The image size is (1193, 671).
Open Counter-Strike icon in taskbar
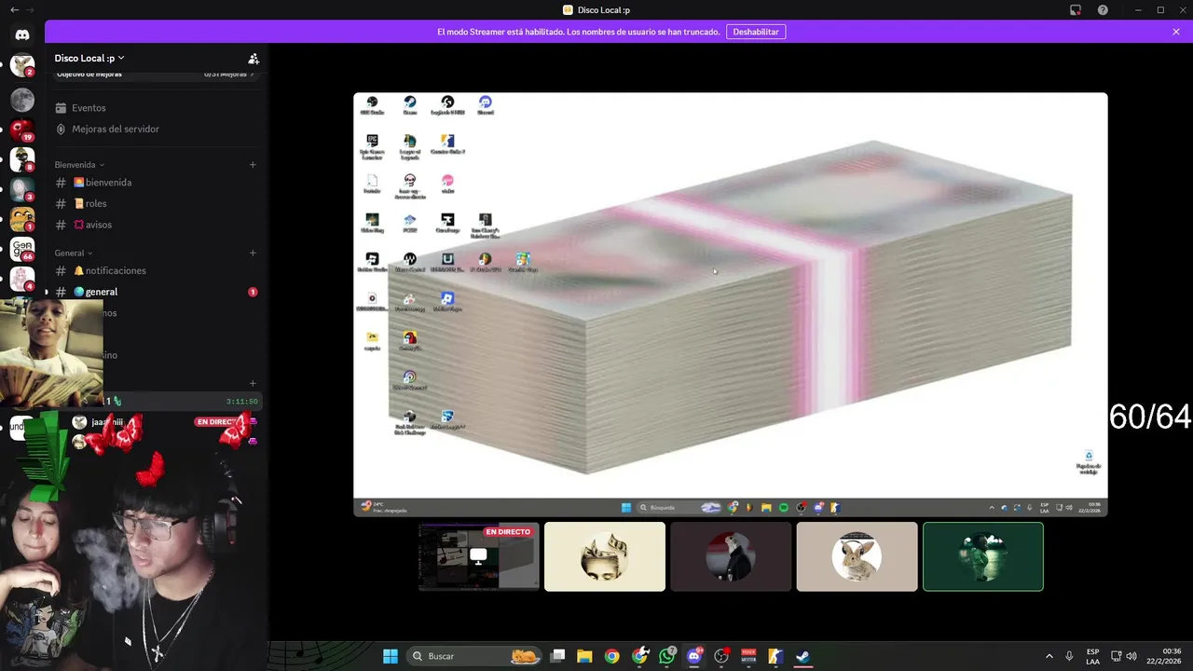click(775, 656)
